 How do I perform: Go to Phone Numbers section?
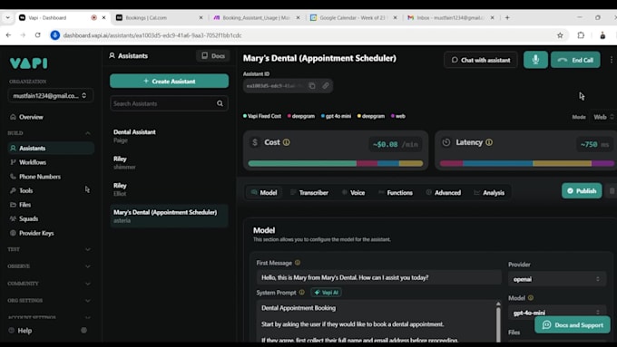(x=39, y=177)
